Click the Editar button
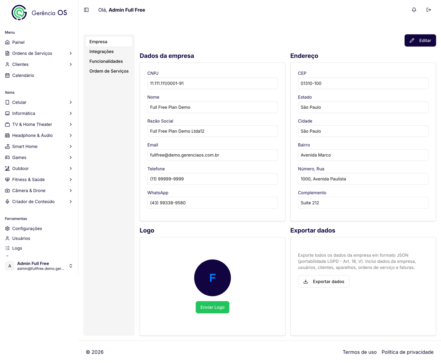Screen dimensions: 441x363 pos(420,40)
